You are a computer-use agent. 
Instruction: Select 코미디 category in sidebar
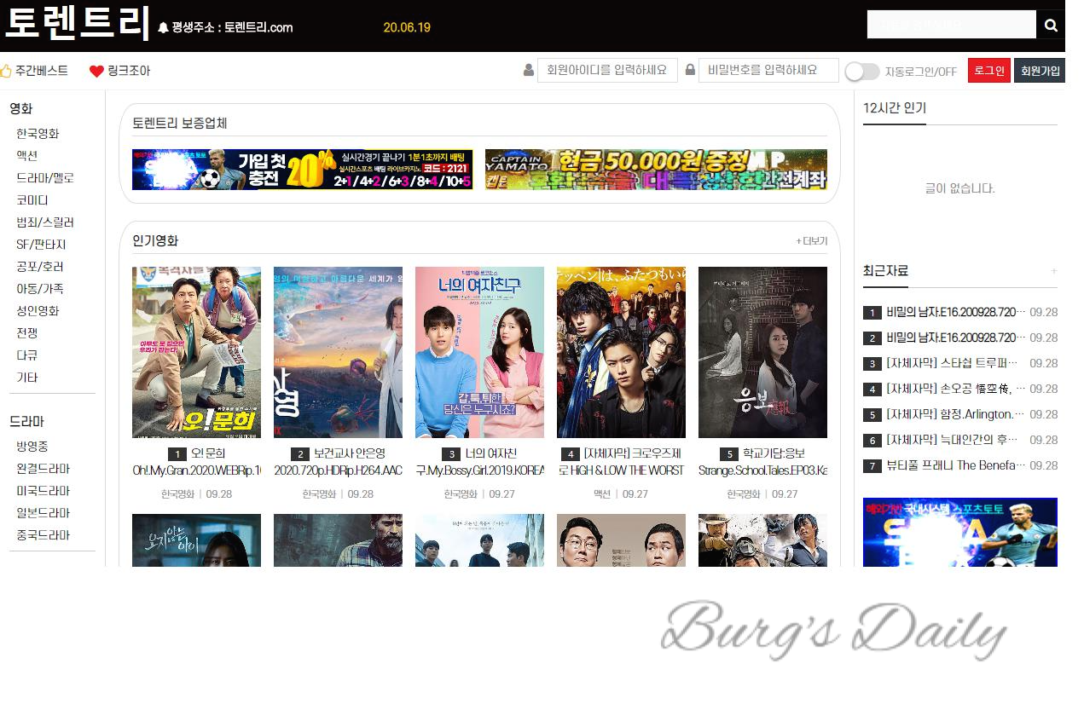pyautogui.click(x=32, y=200)
